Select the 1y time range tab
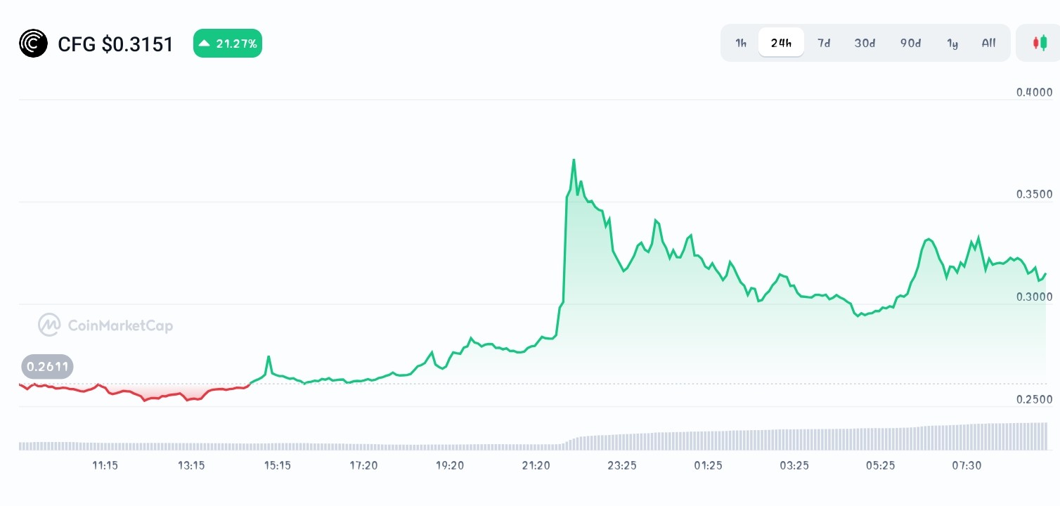This screenshot has height=506, width=1060. 952,43
